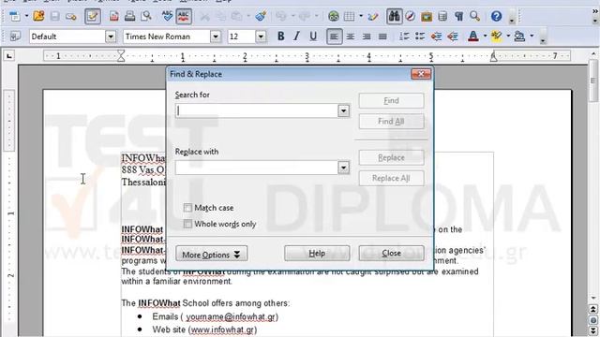The width and height of the screenshot is (600, 337).
Task: Click www.infowhat.gr web link
Action: pyautogui.click(x=223, y=330)
